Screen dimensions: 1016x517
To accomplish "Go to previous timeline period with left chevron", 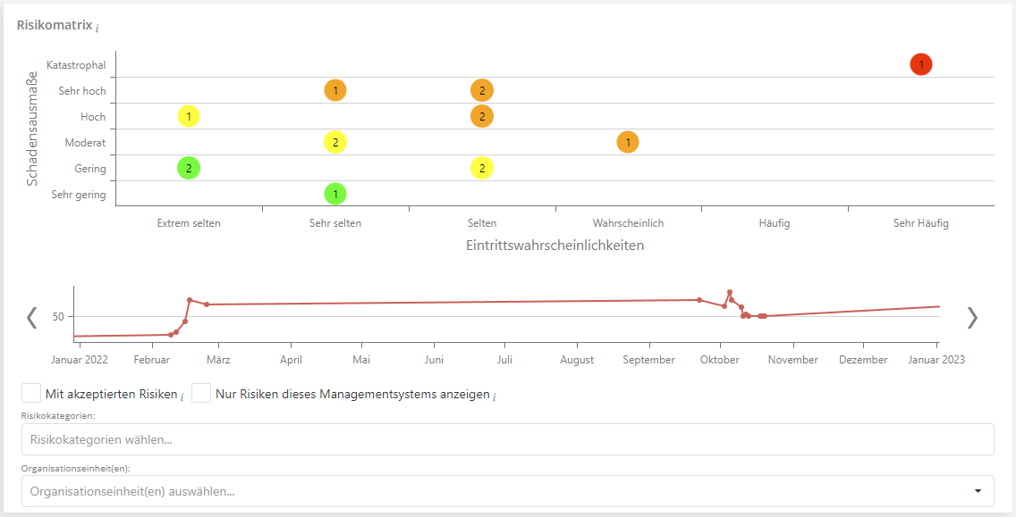I will coord(32,317).
